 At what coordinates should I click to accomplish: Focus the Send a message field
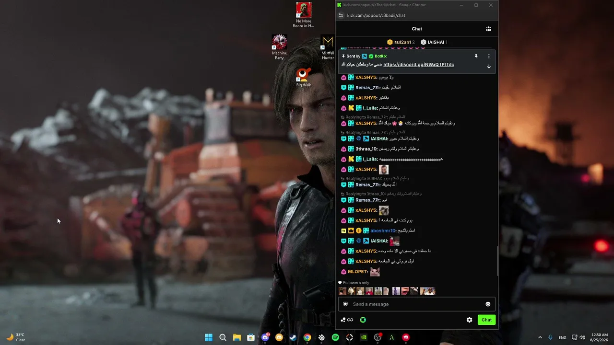tap(416, 304)
